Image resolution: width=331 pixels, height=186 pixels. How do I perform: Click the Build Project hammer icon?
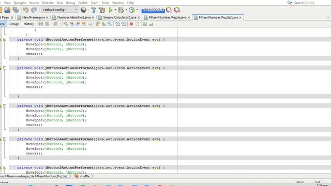click(x=94, y=10)
